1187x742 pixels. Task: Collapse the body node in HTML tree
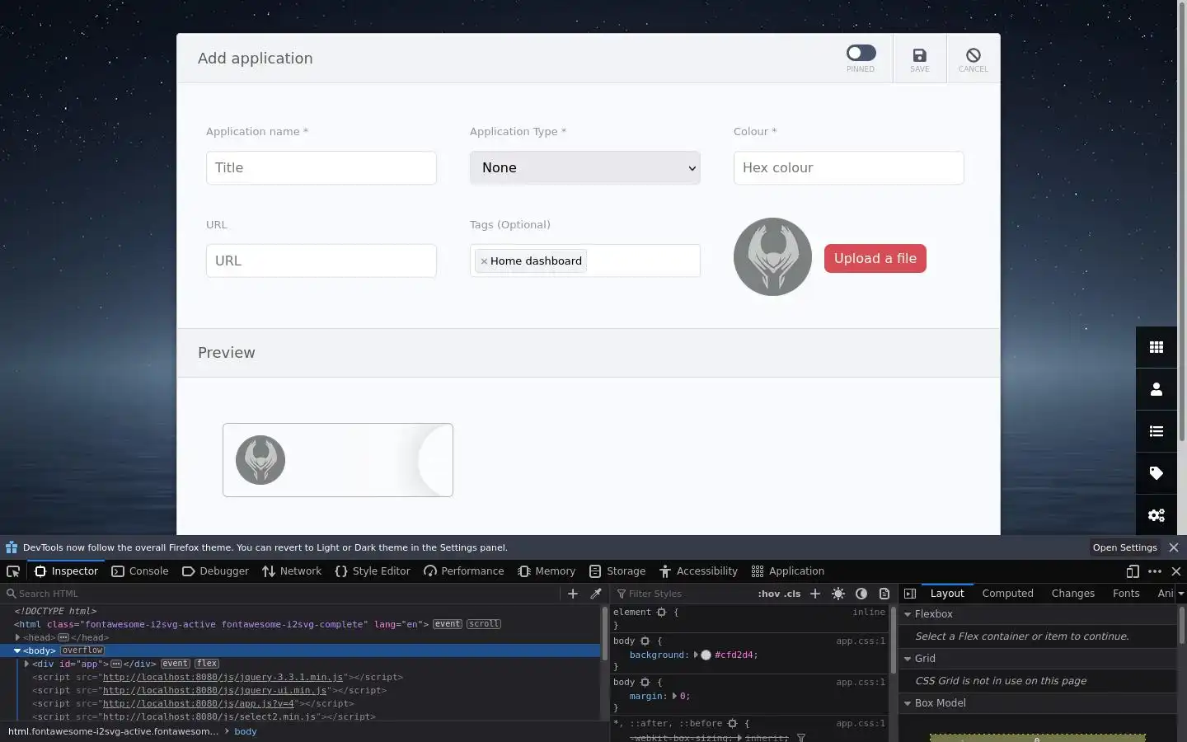(17, 650)
